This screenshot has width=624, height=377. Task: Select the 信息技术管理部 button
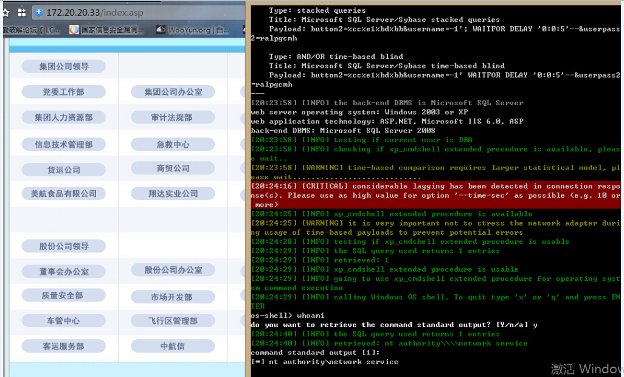pos(64,144)
